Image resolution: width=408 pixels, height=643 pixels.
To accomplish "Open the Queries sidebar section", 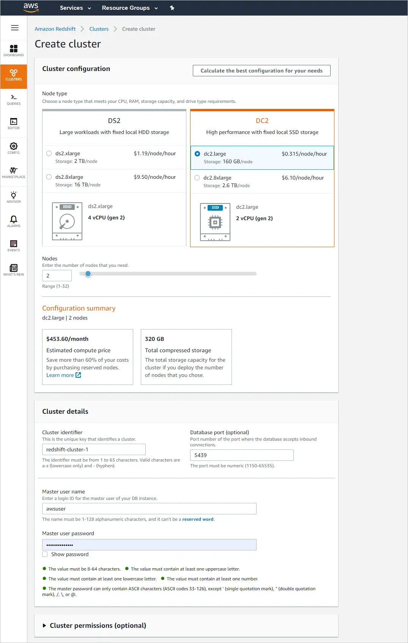I will click(x=14, y=99).
